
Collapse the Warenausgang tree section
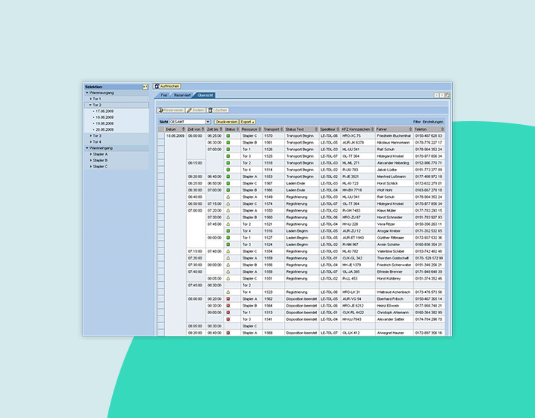[x=87, y=93]
